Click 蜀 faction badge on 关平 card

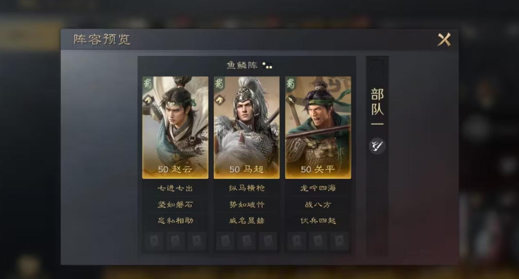pos(290,84)
